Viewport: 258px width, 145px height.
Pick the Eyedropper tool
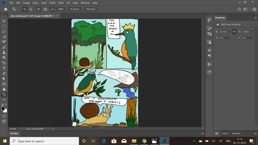(x=4, y=42)
